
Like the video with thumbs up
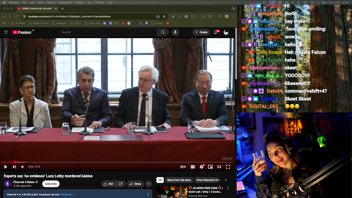tap(108, 184)
